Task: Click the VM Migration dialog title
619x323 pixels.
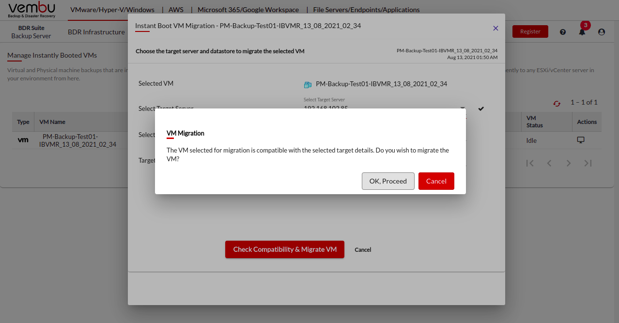Action: (186, 133)
